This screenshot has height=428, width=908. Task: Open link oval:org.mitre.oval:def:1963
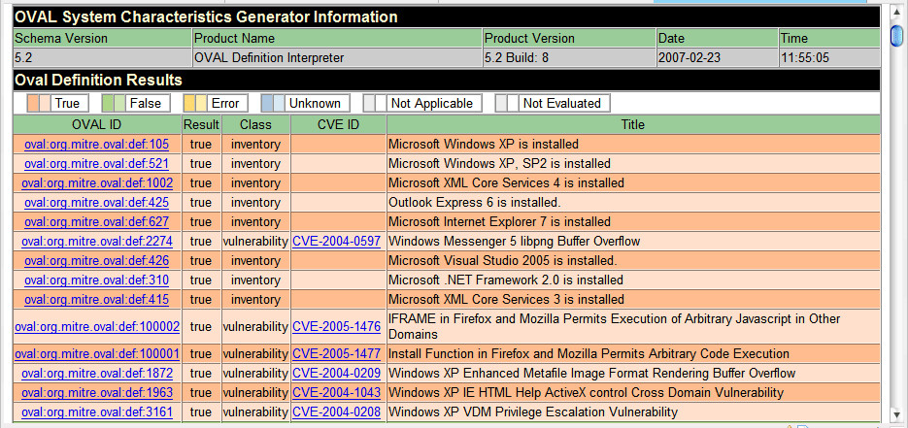(97, 393)
